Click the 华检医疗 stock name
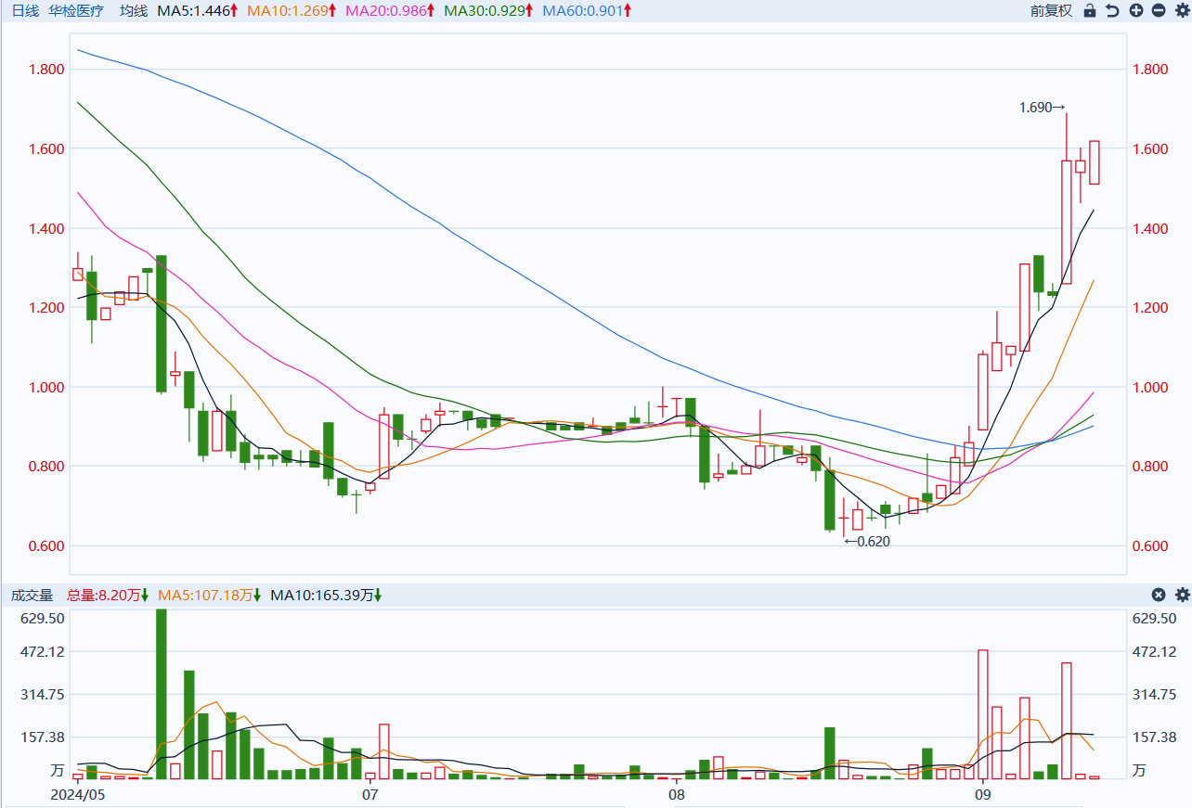Screen dimensions: 1192x808 tap(77, 11)
